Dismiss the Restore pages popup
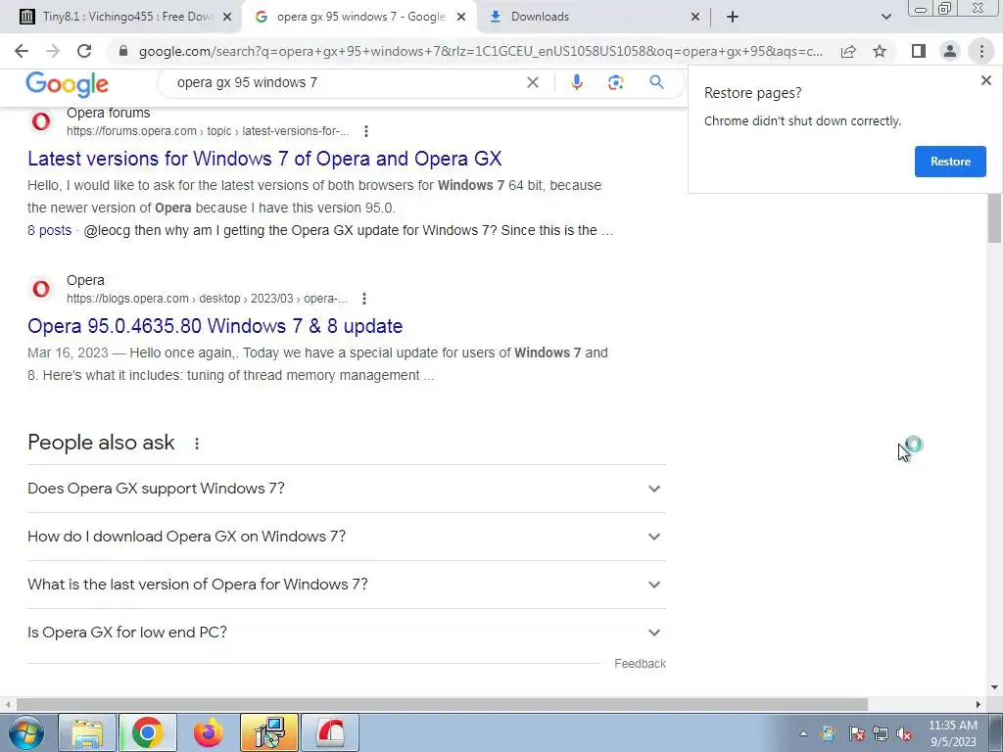The image size is (1003, 752). point(985,80)
